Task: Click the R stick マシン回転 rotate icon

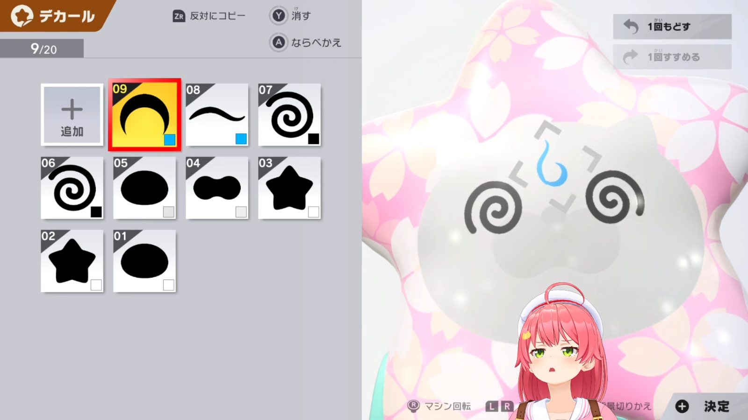Action: point(413,406)
